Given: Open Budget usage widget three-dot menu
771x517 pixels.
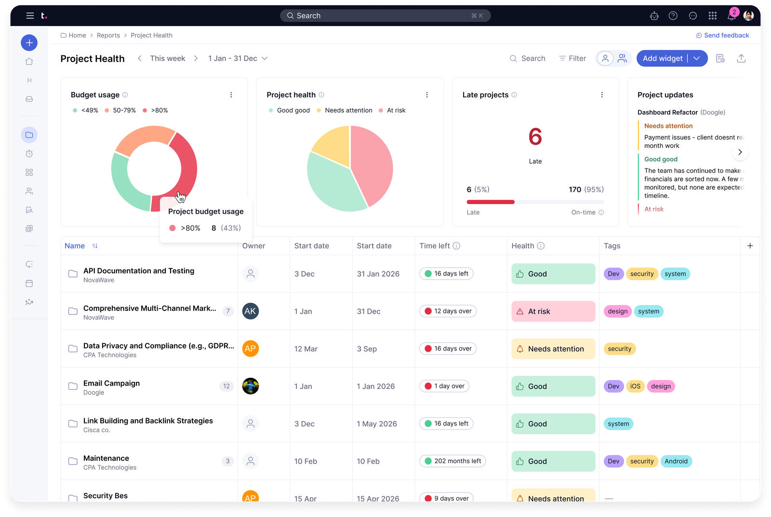Looking at the screenshot, I should (x=231, y=95).
